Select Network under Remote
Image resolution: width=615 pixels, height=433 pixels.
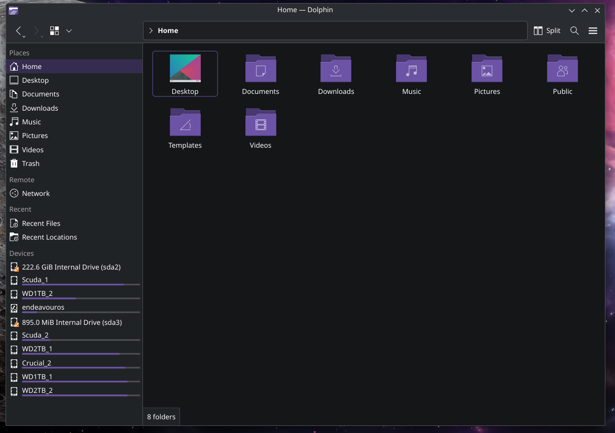(35, 193)
